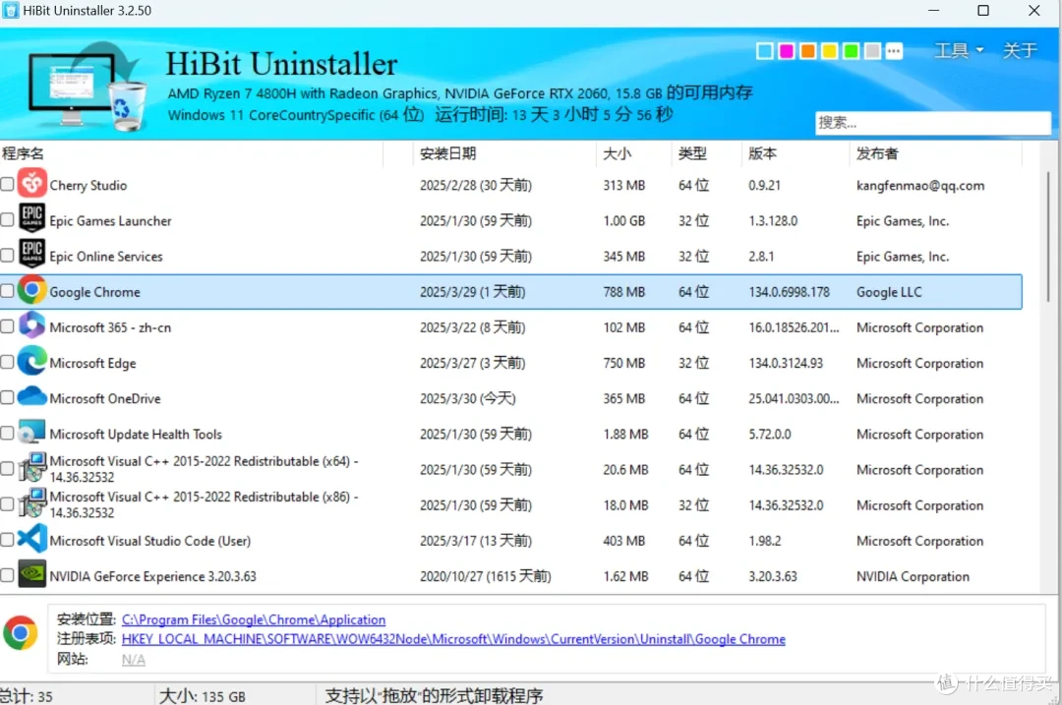This screenshot has width=1062, height=705.
Task: Select the Microsoft Edge program name
Action: pos(92,363)
